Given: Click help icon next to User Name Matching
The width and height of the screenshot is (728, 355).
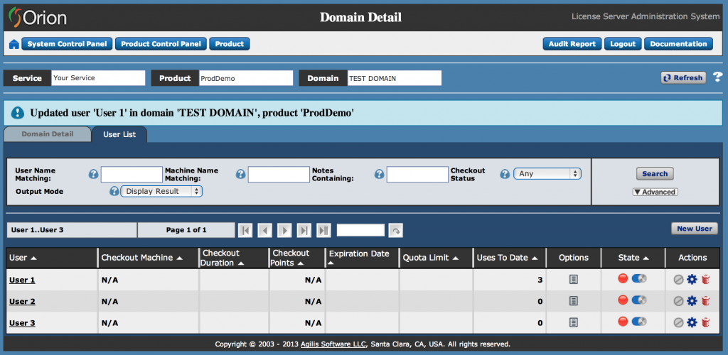Looking at the screenshot, I should click(93, 174).
